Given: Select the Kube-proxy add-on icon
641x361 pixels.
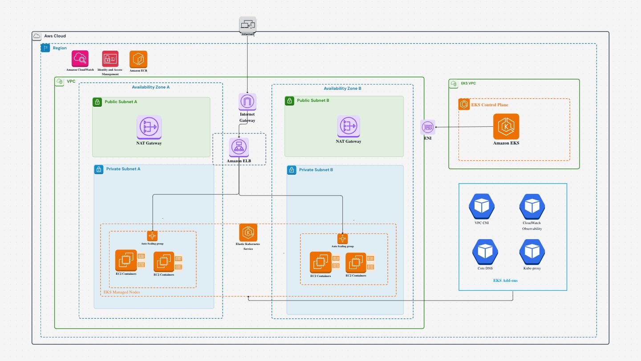Looking at the screenshot, I should tap(532, 252).
